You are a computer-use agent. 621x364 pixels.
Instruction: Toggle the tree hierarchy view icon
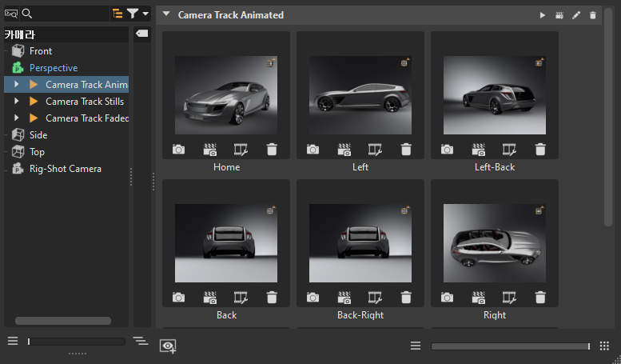117,14
